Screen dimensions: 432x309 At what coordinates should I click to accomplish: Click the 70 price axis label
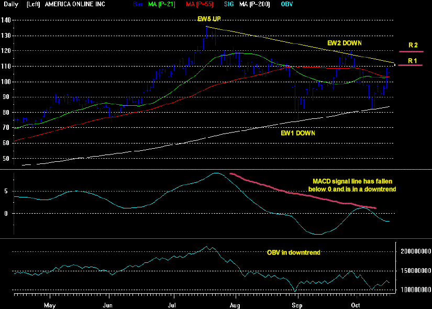[x=6, y=128]
